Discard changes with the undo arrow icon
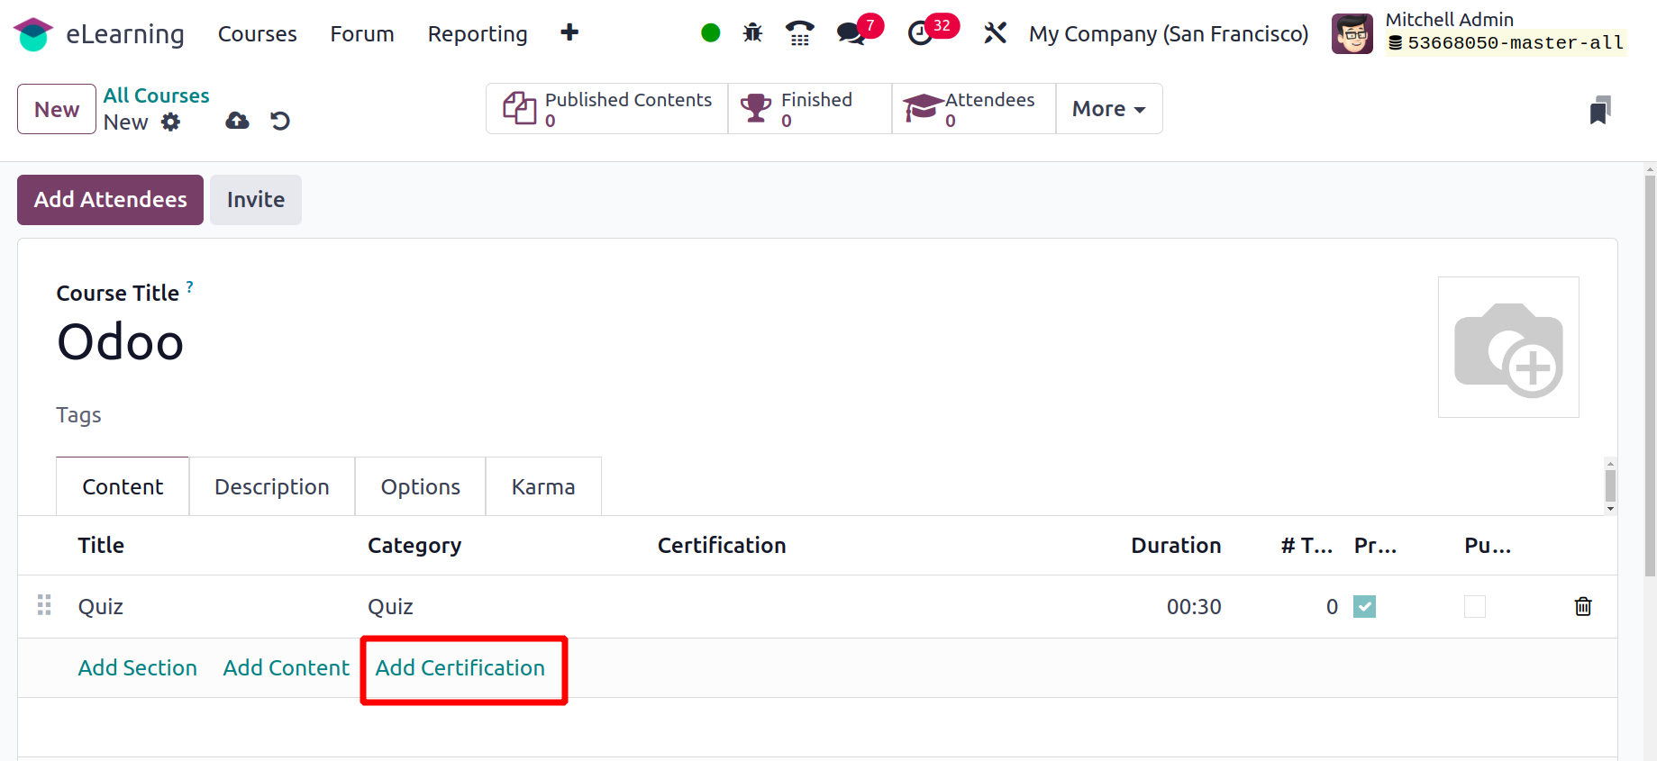The image size is (1657, 761). point(280,121)
